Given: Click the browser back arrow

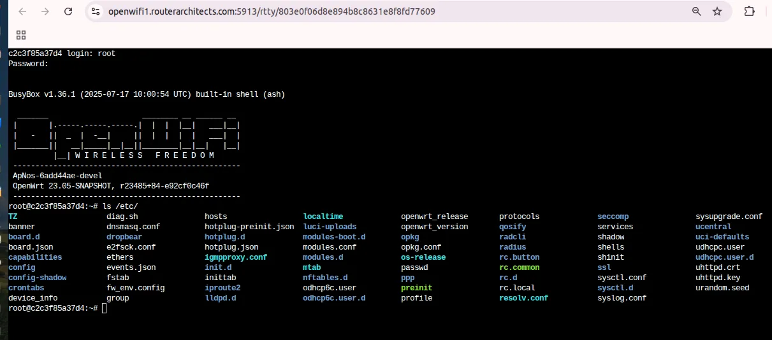Looking at the screenshot, I should pos(22,11).
